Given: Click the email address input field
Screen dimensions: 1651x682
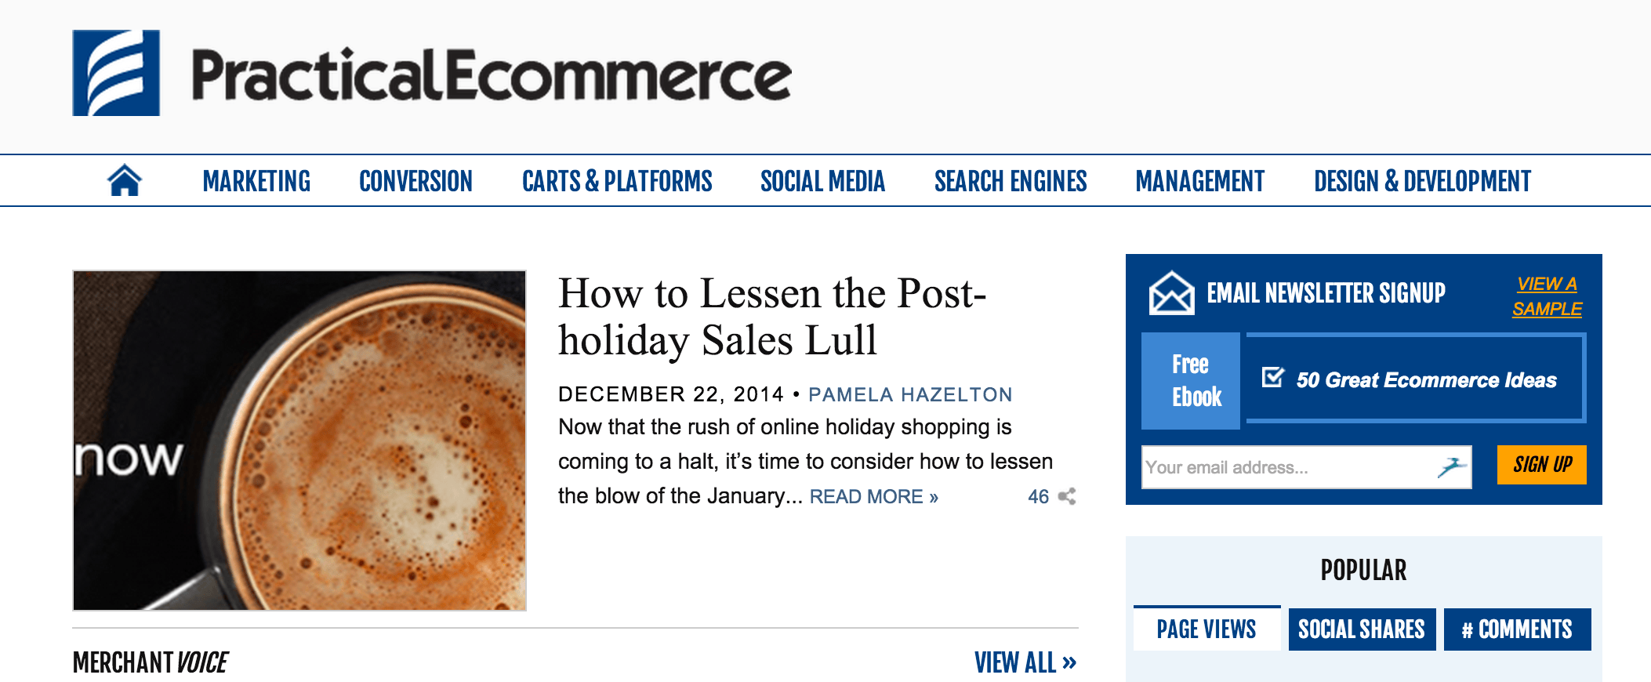Looking at the screenshot, I should 1286,467.
